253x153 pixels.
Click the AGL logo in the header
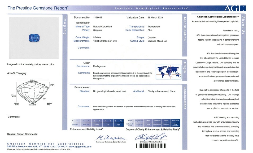coord(234,8)
